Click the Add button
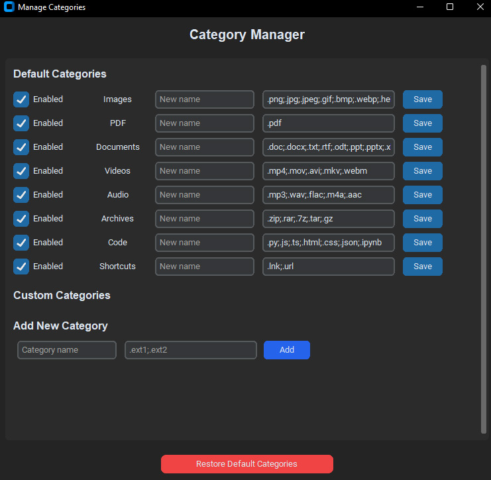This screenshot has height=480, width=491. 287,350
